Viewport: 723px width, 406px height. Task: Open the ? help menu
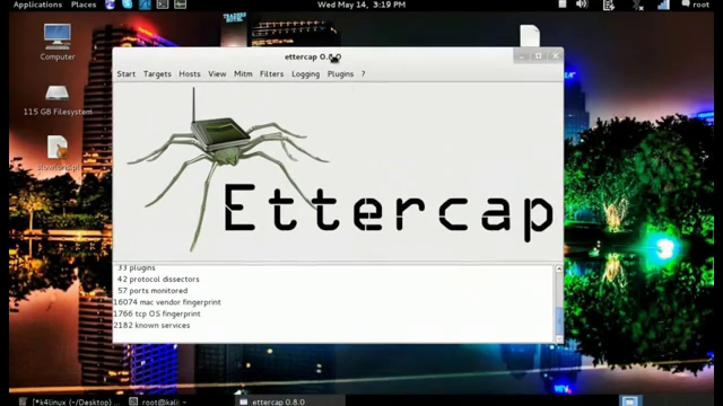pos(363,74)
